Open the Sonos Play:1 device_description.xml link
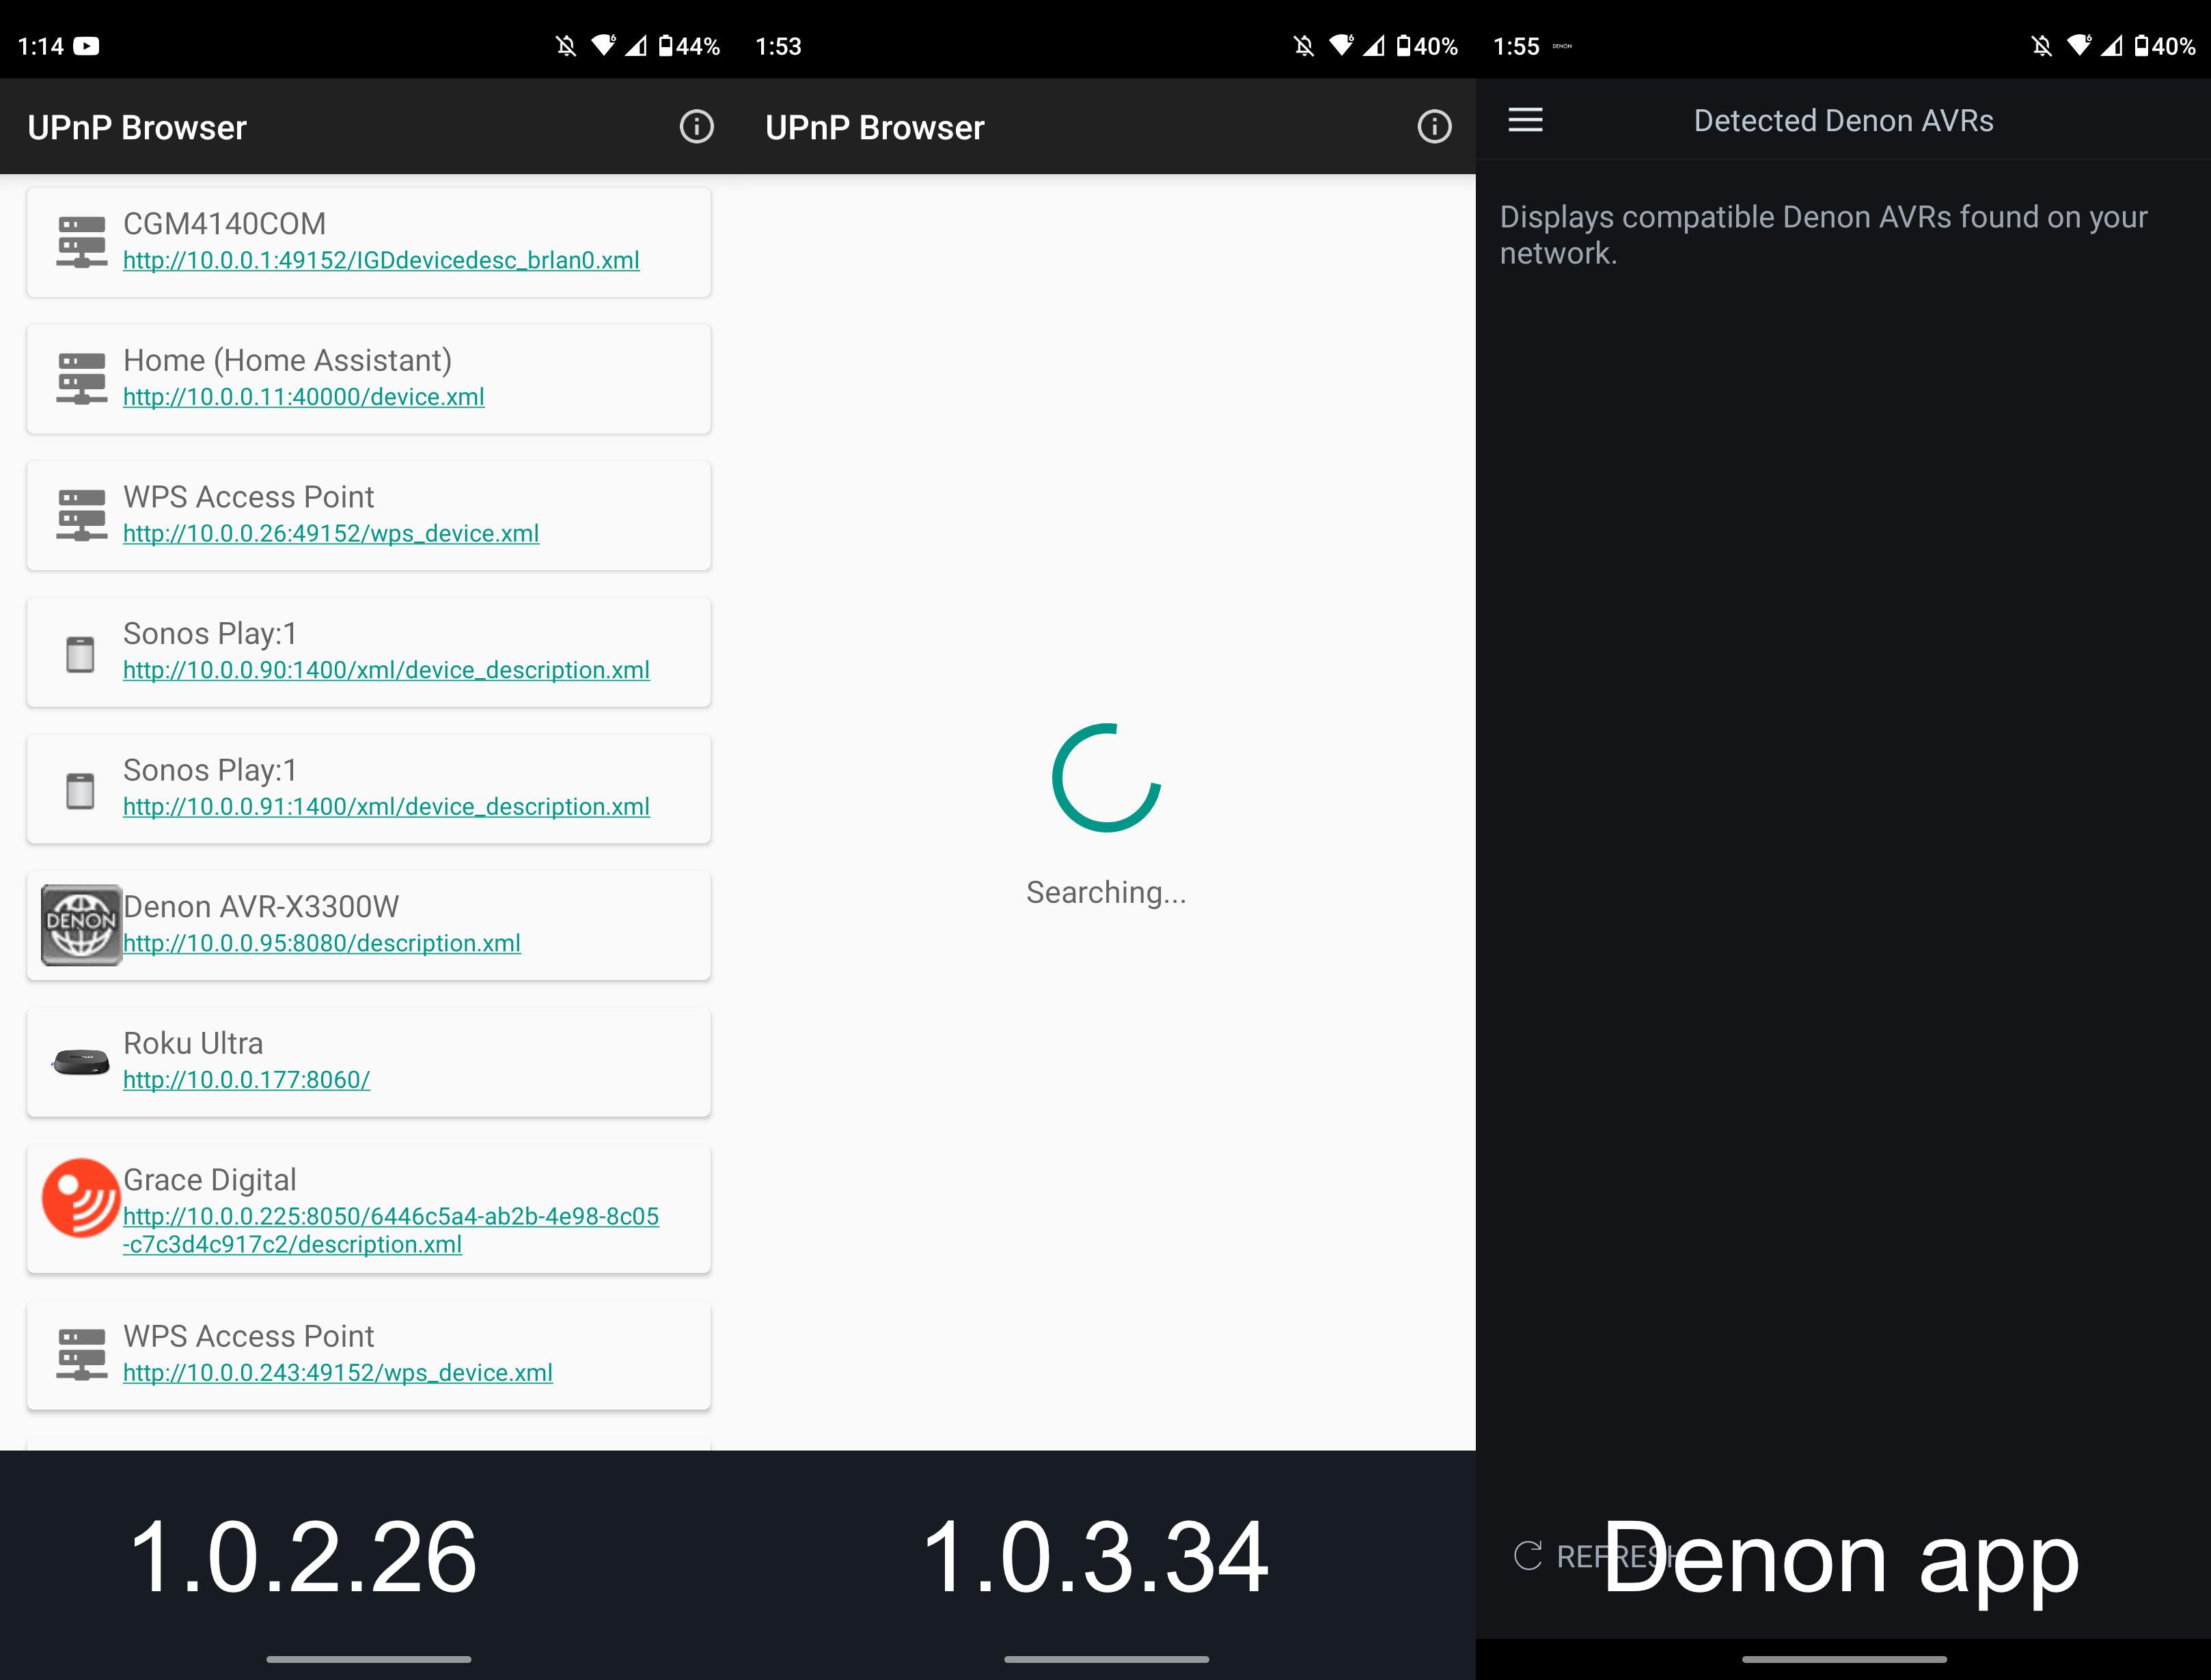 (386, 670)
